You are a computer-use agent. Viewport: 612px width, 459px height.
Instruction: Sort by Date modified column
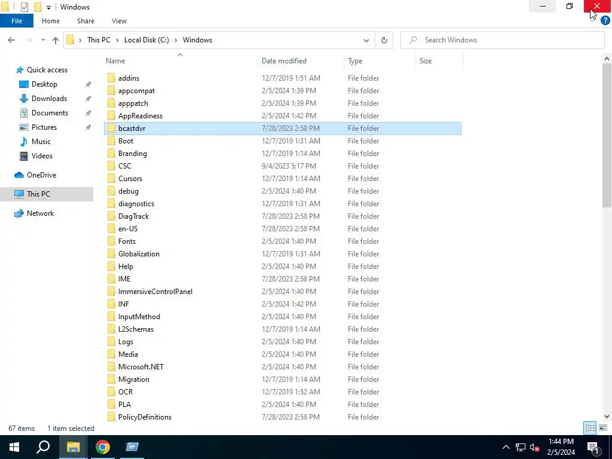click(x=284, y=60)
